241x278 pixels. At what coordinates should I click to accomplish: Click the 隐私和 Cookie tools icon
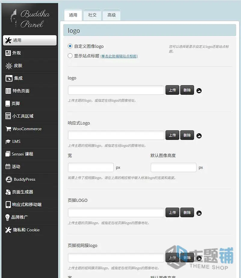click(8, 230)
